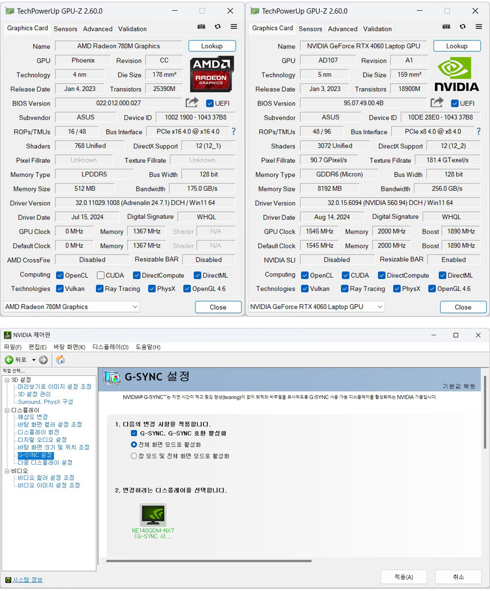Click the home icon in NVIDIA Control Panel
Image resolution: width=490 pixels, height=591 pixels.
coord(60,360)
